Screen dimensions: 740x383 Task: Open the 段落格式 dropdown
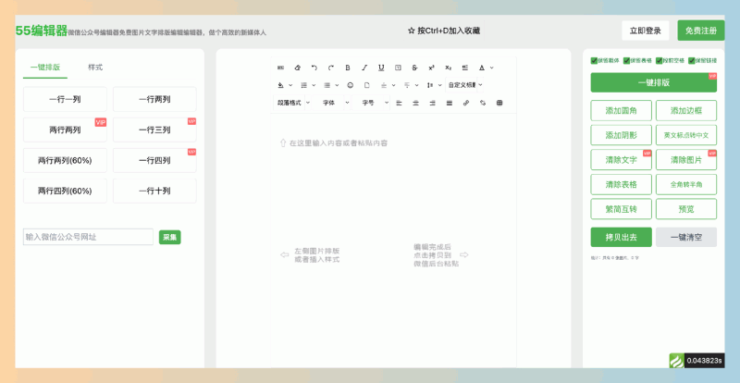[x=292, y=103]
